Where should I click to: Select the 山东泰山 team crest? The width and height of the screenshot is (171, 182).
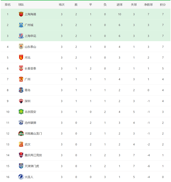tap(21, 47)
